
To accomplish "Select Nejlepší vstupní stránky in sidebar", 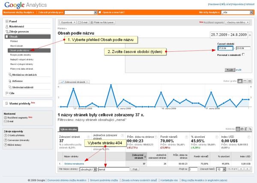I will 22,59.
